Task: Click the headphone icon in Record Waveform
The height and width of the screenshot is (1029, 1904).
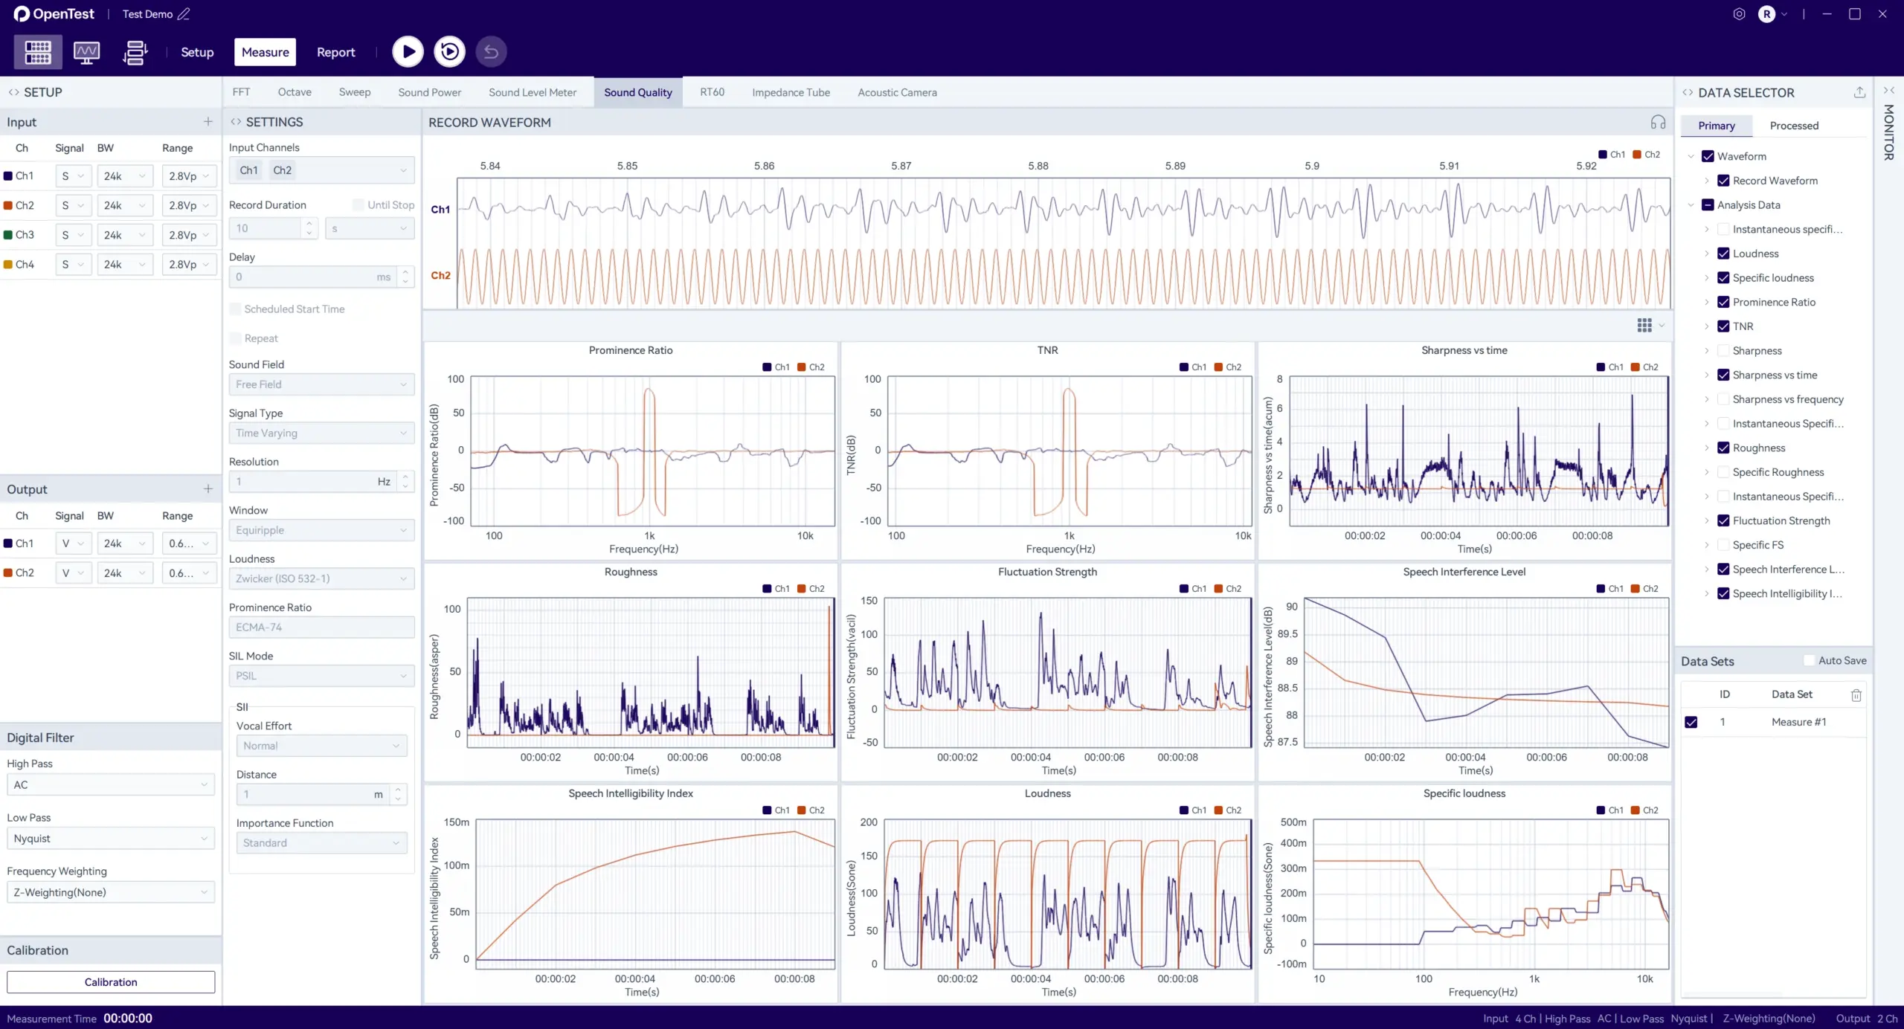Action: click(x=1658, y=122)
